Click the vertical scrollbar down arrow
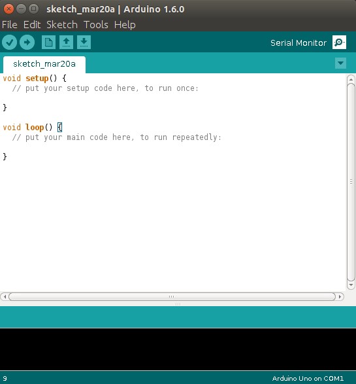This screenshot has height=384, width=356. pos(351,285)
